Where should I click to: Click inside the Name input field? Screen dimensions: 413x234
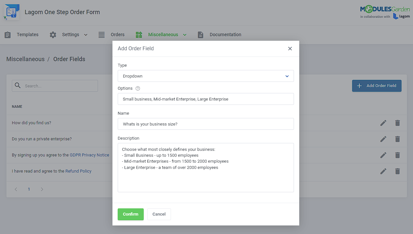206,124
